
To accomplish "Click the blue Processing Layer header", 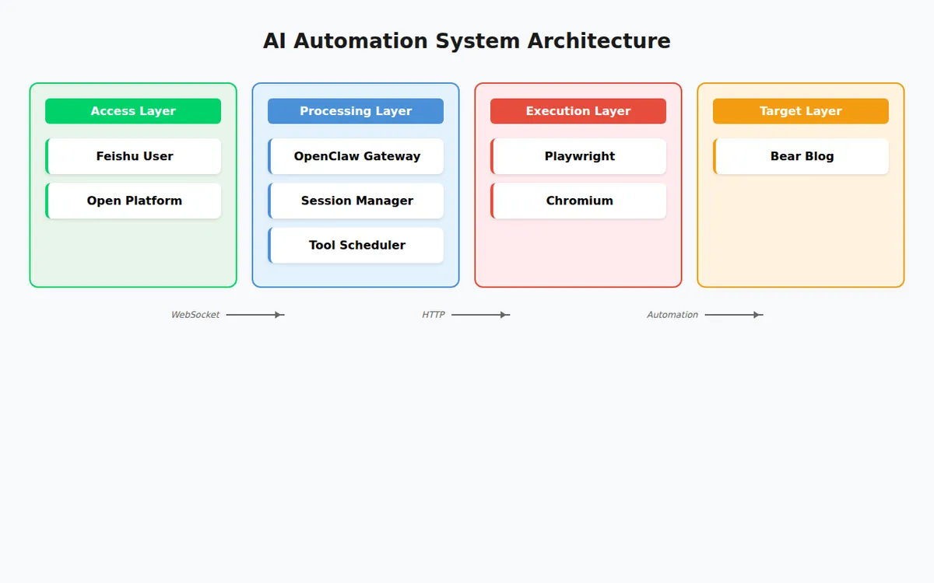I will (356, 111).
